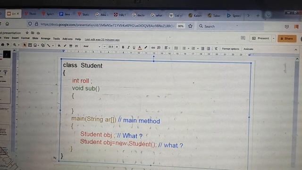Click the Zoom magnifier tool
The image size is (302, 170).
point(15,45)
